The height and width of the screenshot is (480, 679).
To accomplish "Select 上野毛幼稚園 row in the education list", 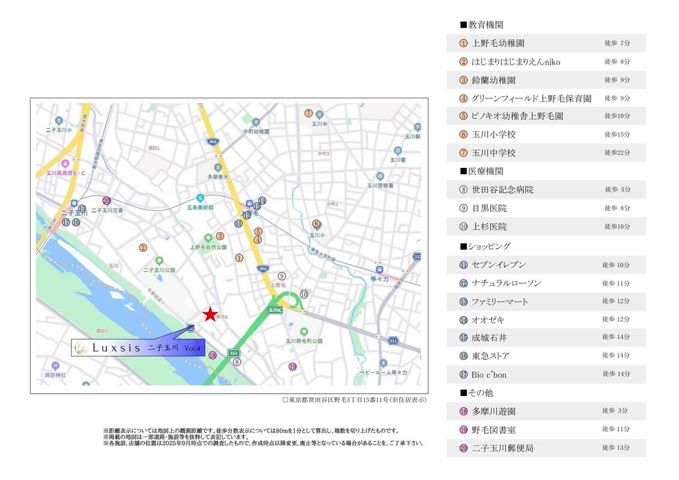I will pos(546,43).
